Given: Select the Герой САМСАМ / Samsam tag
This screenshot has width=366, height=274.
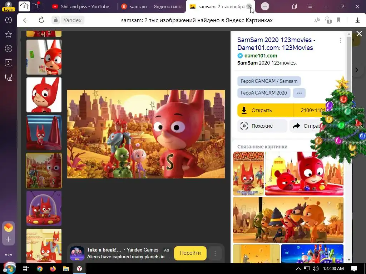Looking at the screenshot, I should click(269, 81).
